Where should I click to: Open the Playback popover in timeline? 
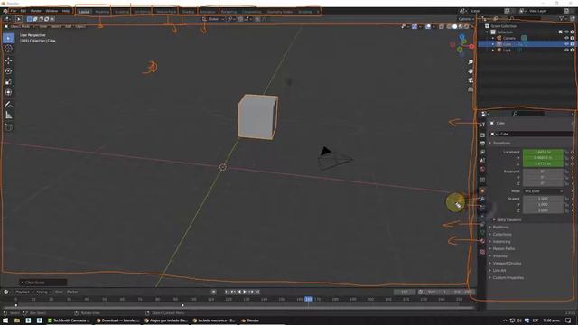point(24,292)
